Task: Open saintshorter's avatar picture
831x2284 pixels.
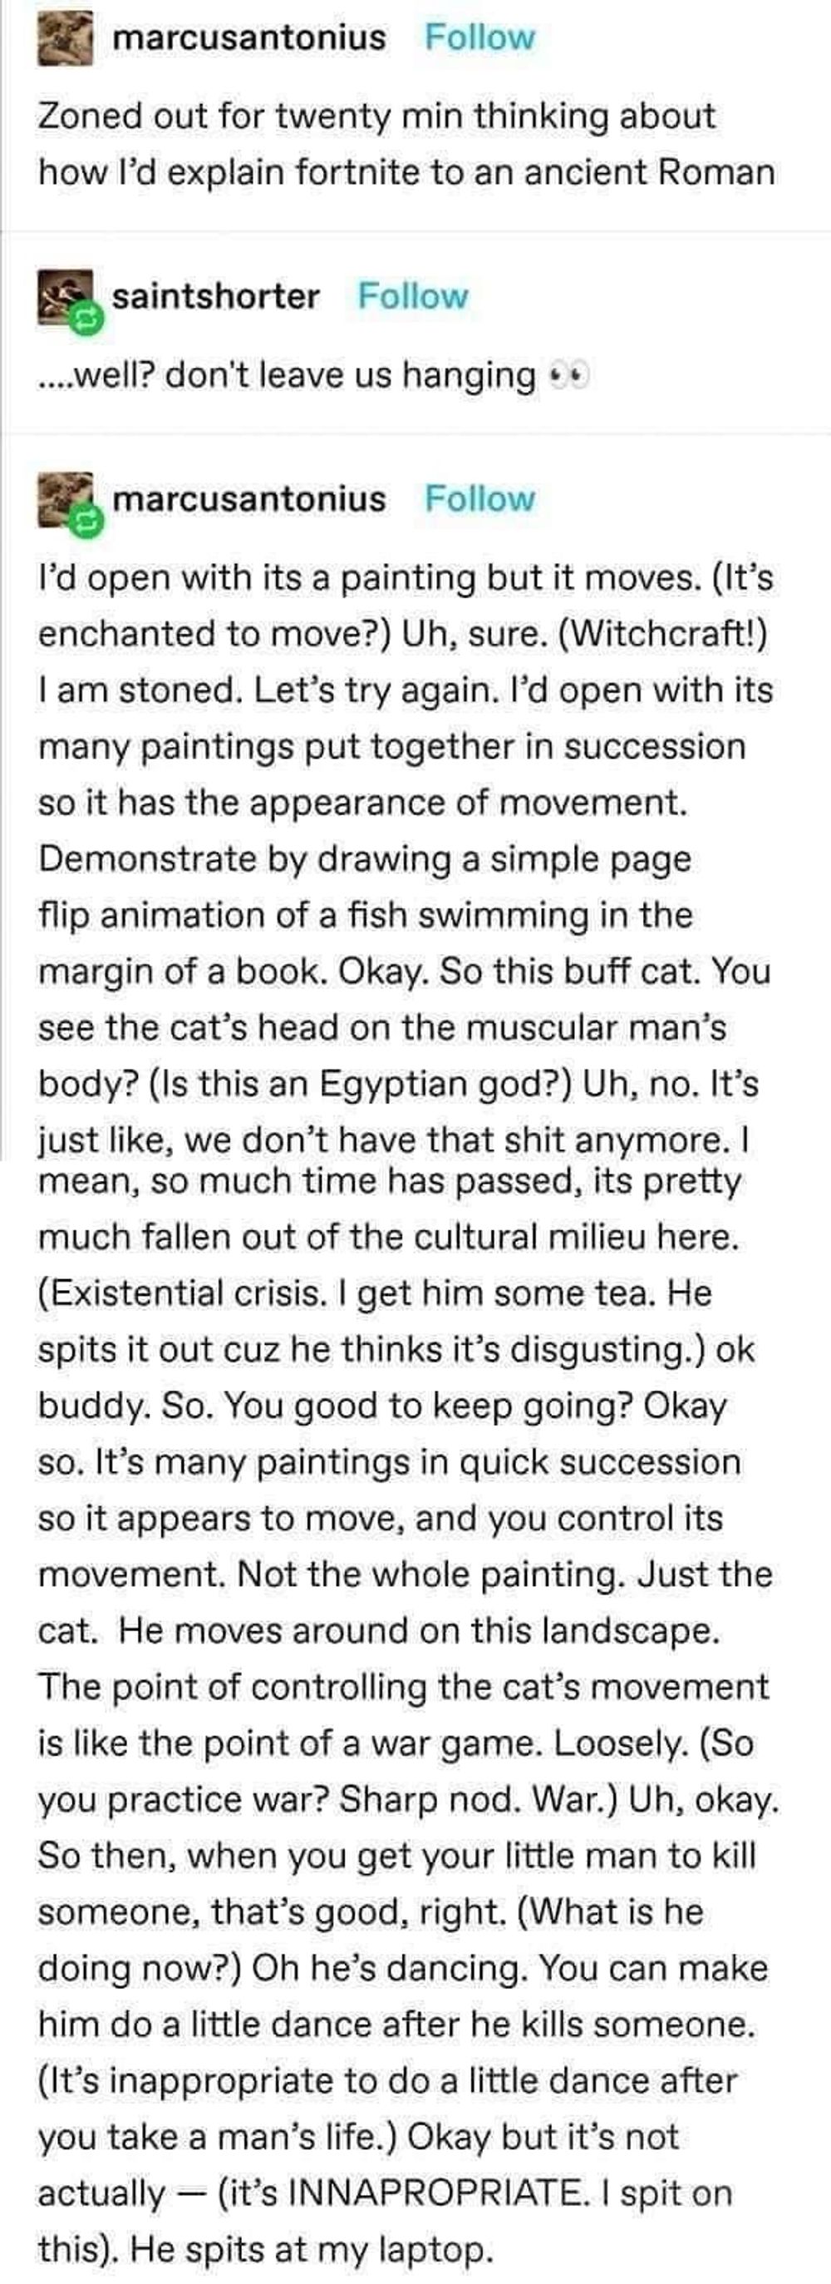Action: (62, 294)
